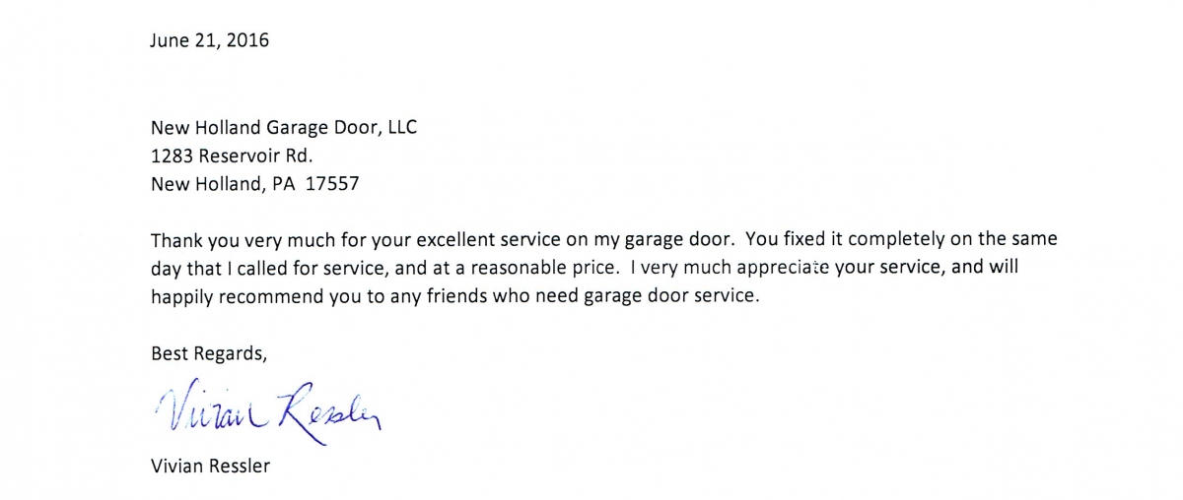1183x500 pixels.
Task: Click the city line New Holland, PA 17557
Action: coord(253,183)
